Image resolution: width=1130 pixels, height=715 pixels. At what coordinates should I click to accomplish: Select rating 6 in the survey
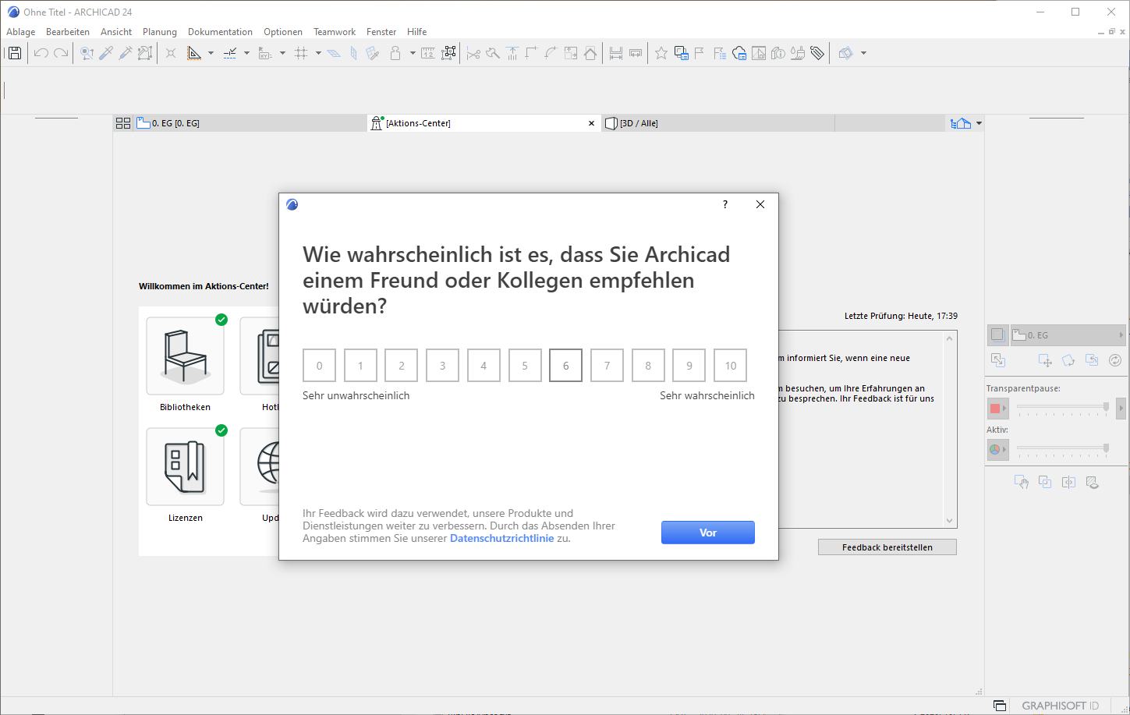[x=565, y=366]
